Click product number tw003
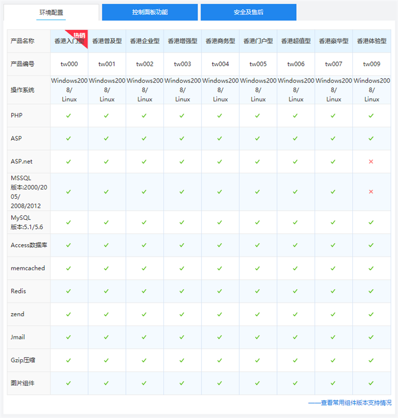Screen dimensions: 398x418 (x=183, y=64)
